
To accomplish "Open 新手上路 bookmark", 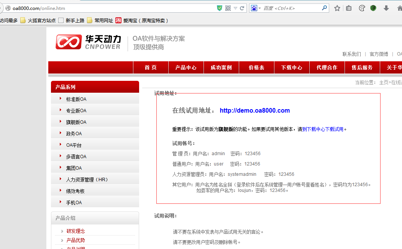I will point(71,20).
